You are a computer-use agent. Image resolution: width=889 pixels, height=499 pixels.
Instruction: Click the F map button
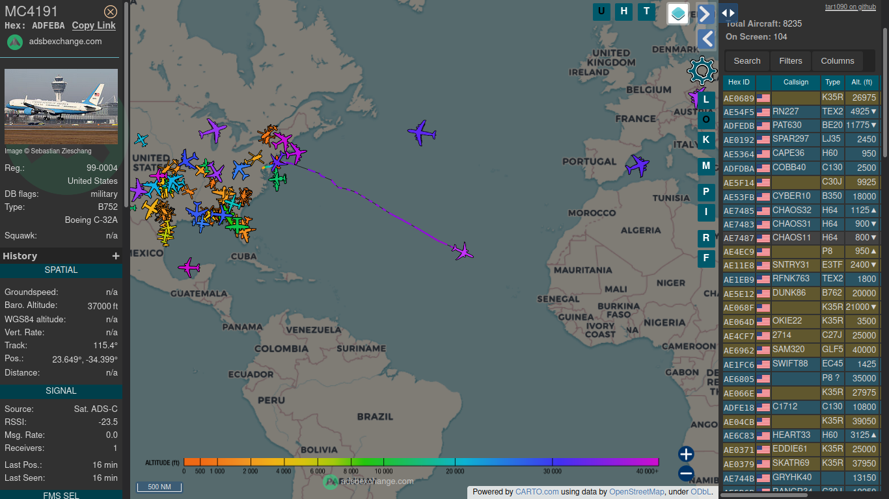(x=706, y=259)
